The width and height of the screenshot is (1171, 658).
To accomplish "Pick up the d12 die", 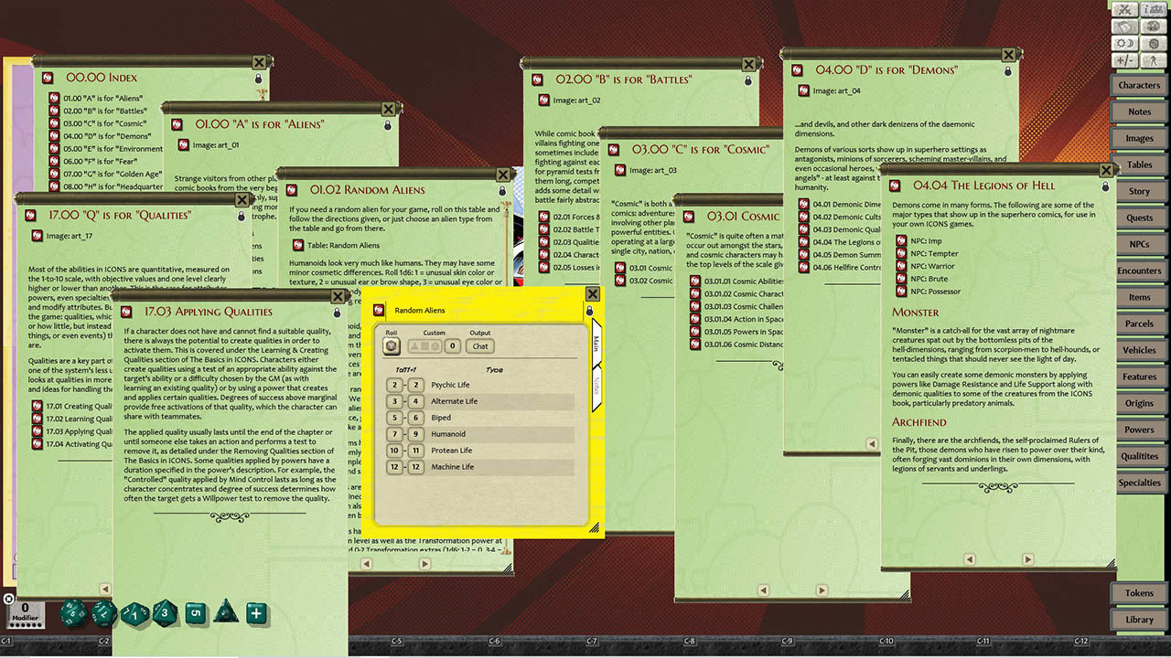I will click(x=103, y=615).
